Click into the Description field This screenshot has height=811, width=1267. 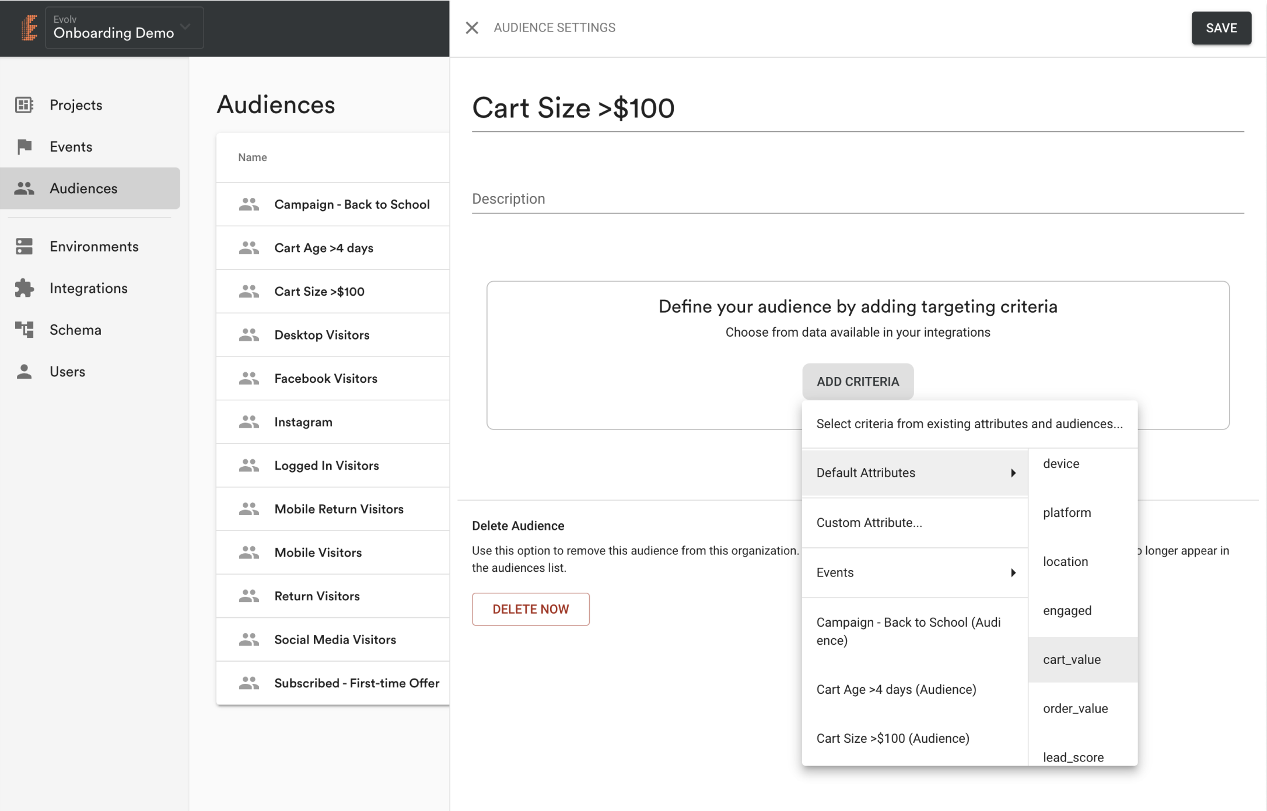pyautogui.click(x=857, y=199)
